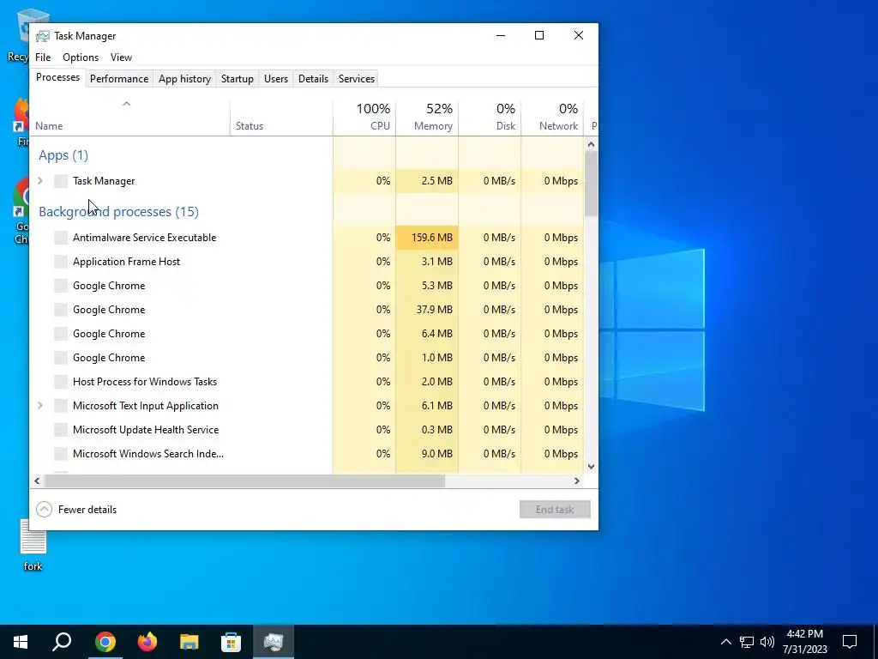Click Microsoft Text Input Application icon
This screenshot has height=659, width=878.
[x=61, y=406]
